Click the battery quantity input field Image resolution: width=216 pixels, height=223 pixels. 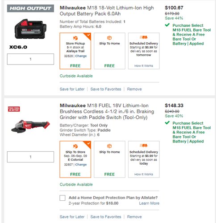(30, 59)
